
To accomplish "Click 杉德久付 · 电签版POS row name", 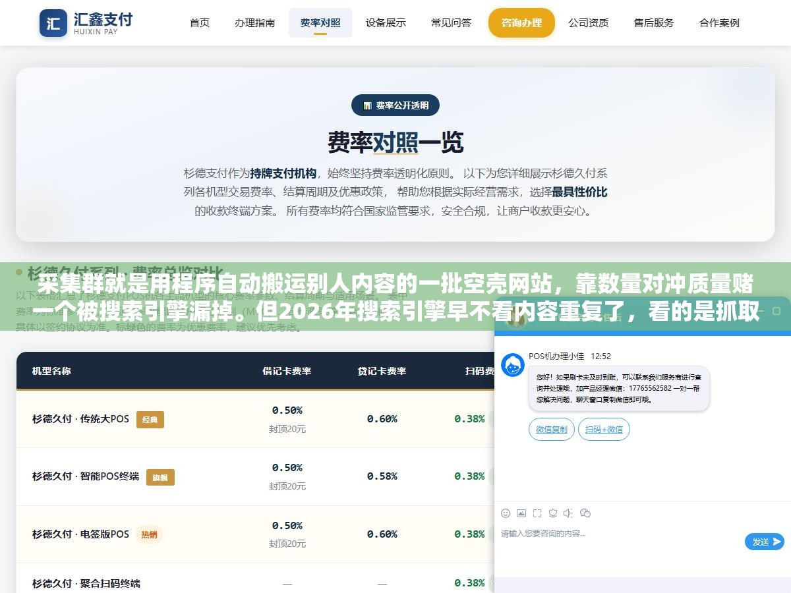I will (80, 534).
